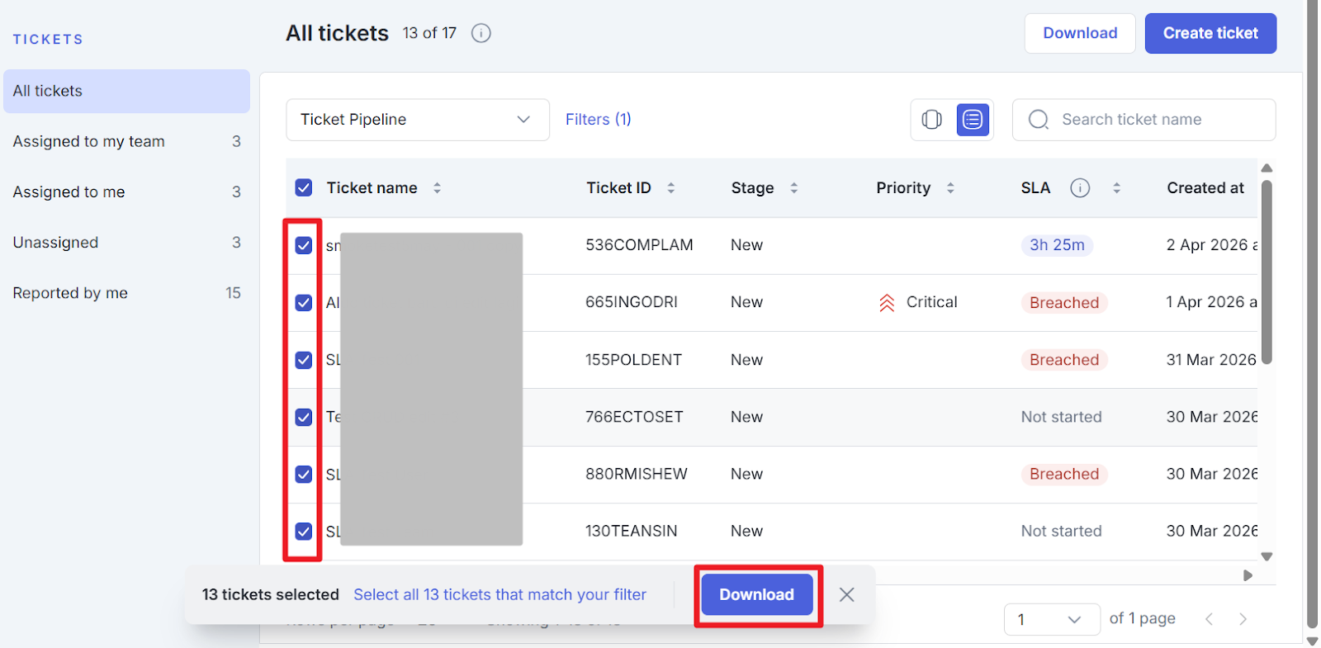
Task: Click the info icon beside All tickets count
Action: [481, 33]
